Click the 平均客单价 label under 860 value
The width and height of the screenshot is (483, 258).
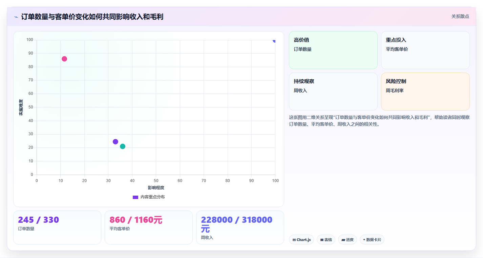click(120, 229)
